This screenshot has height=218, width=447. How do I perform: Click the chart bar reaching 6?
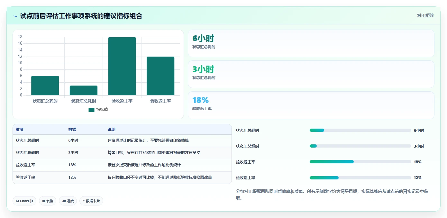[45, 86]
